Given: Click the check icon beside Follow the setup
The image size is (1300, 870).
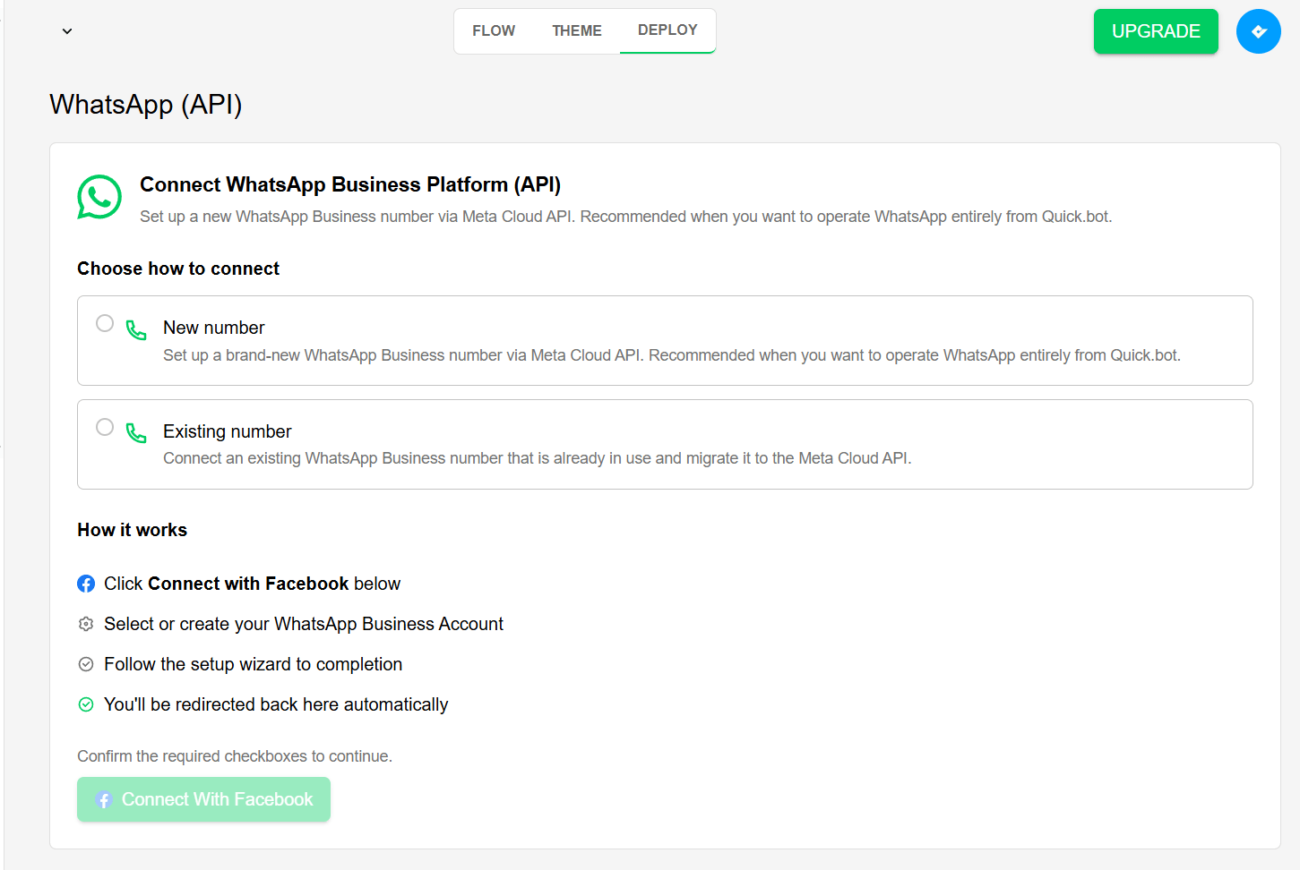Looking at the screenshot, I should pos(86,664).
